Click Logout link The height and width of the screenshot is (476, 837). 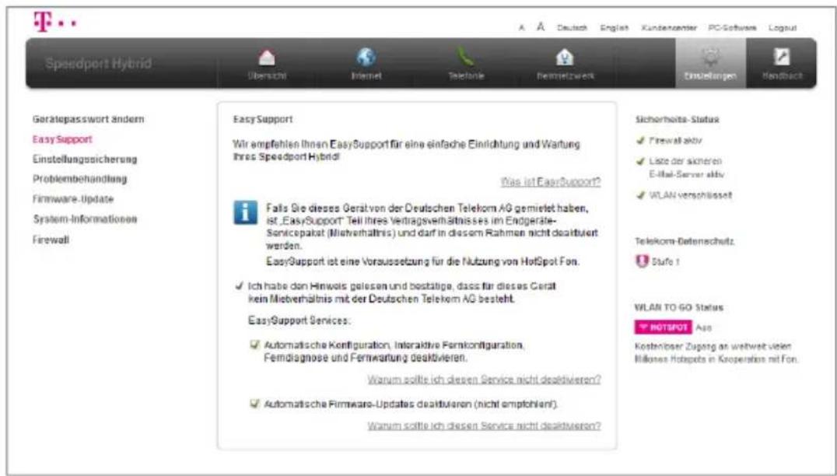pos(783,28)
